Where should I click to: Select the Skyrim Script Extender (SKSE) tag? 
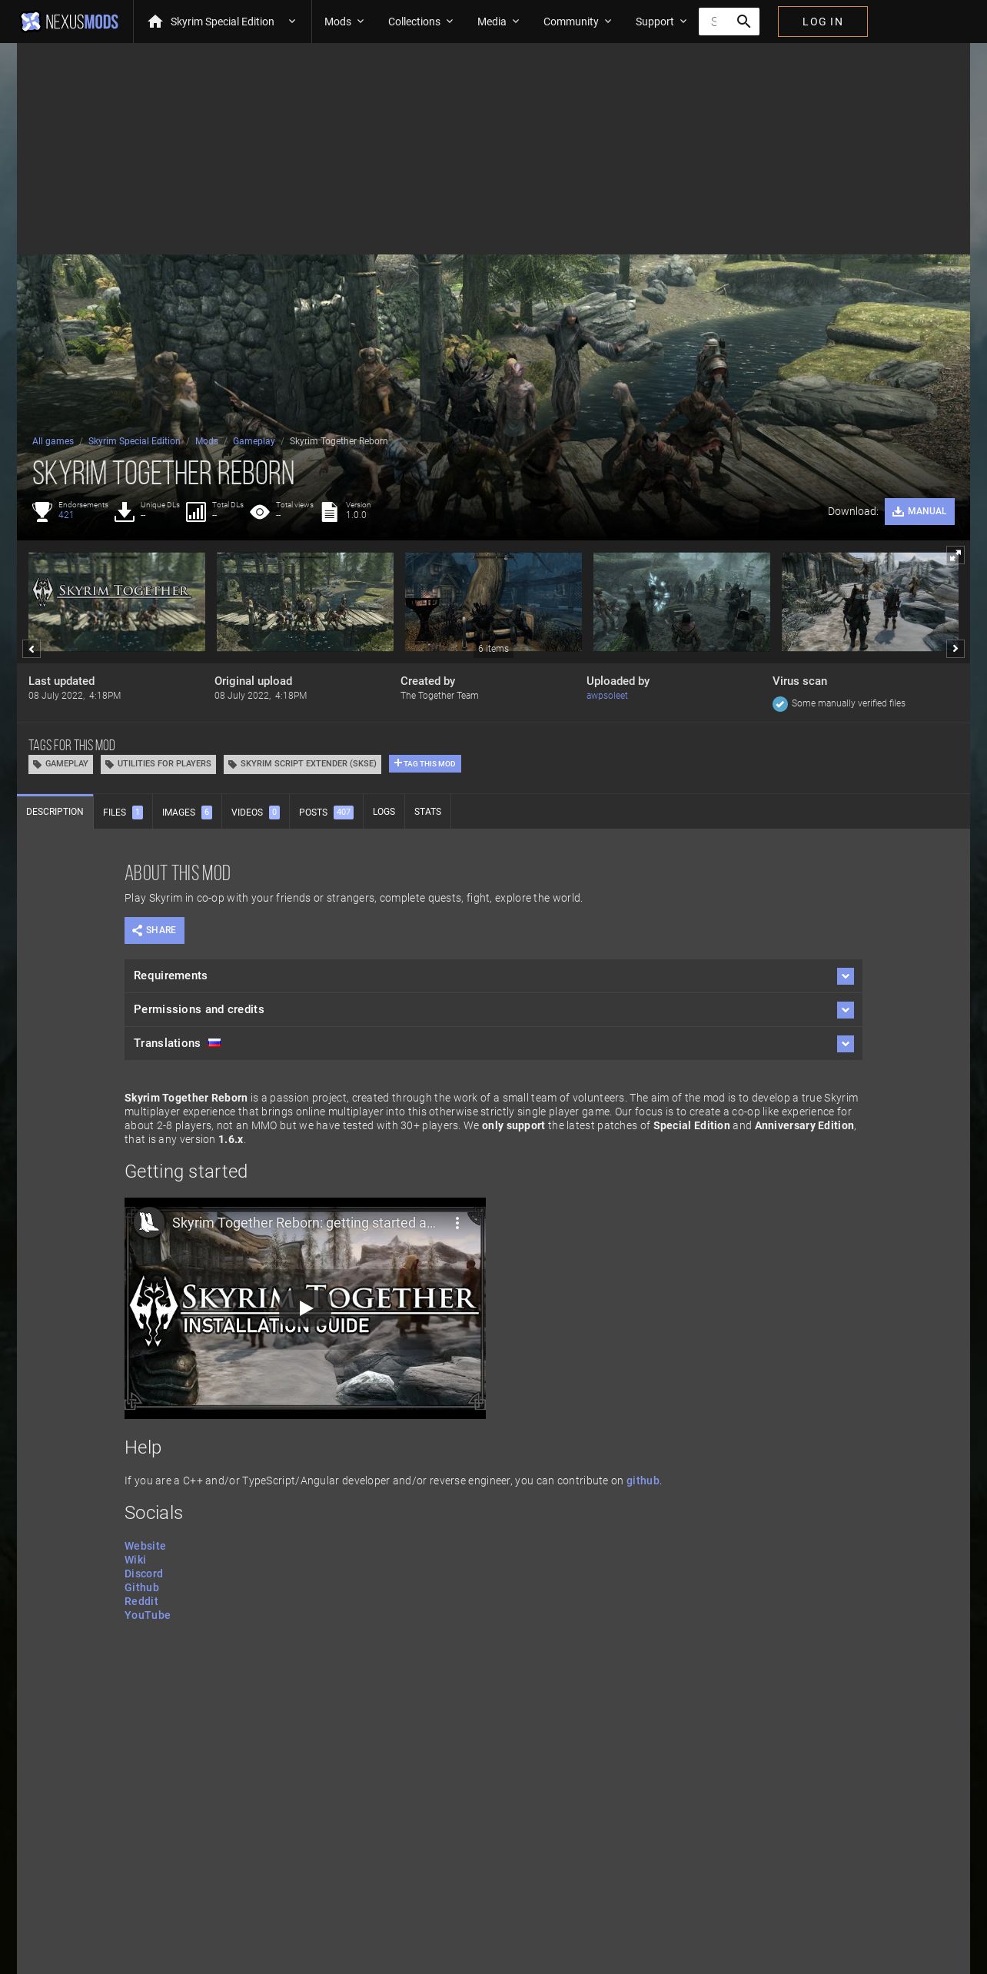point(302,764)
